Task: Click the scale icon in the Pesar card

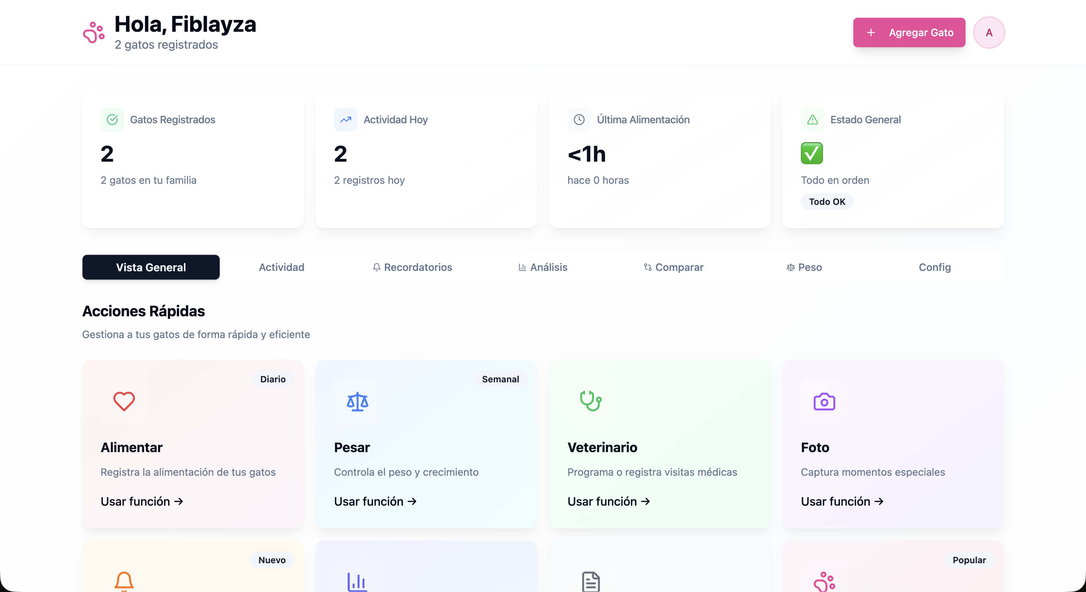Action: click(357, 401)
